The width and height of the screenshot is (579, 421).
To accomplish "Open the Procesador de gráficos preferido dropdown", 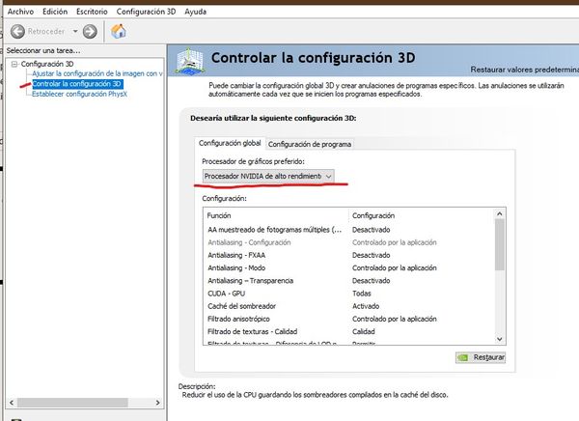I will pos(268,177).
